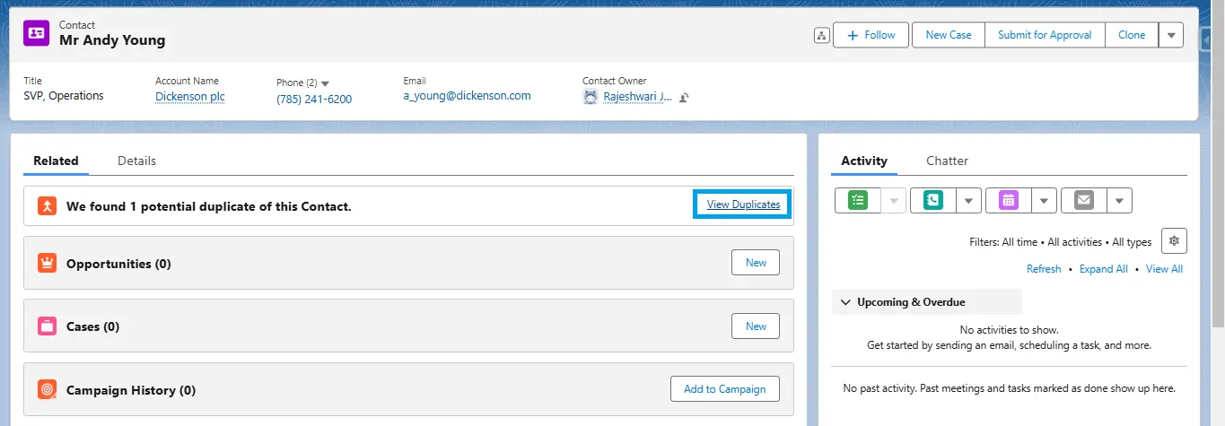
Task: Click the purple Contact record icon
Action: 36,33
